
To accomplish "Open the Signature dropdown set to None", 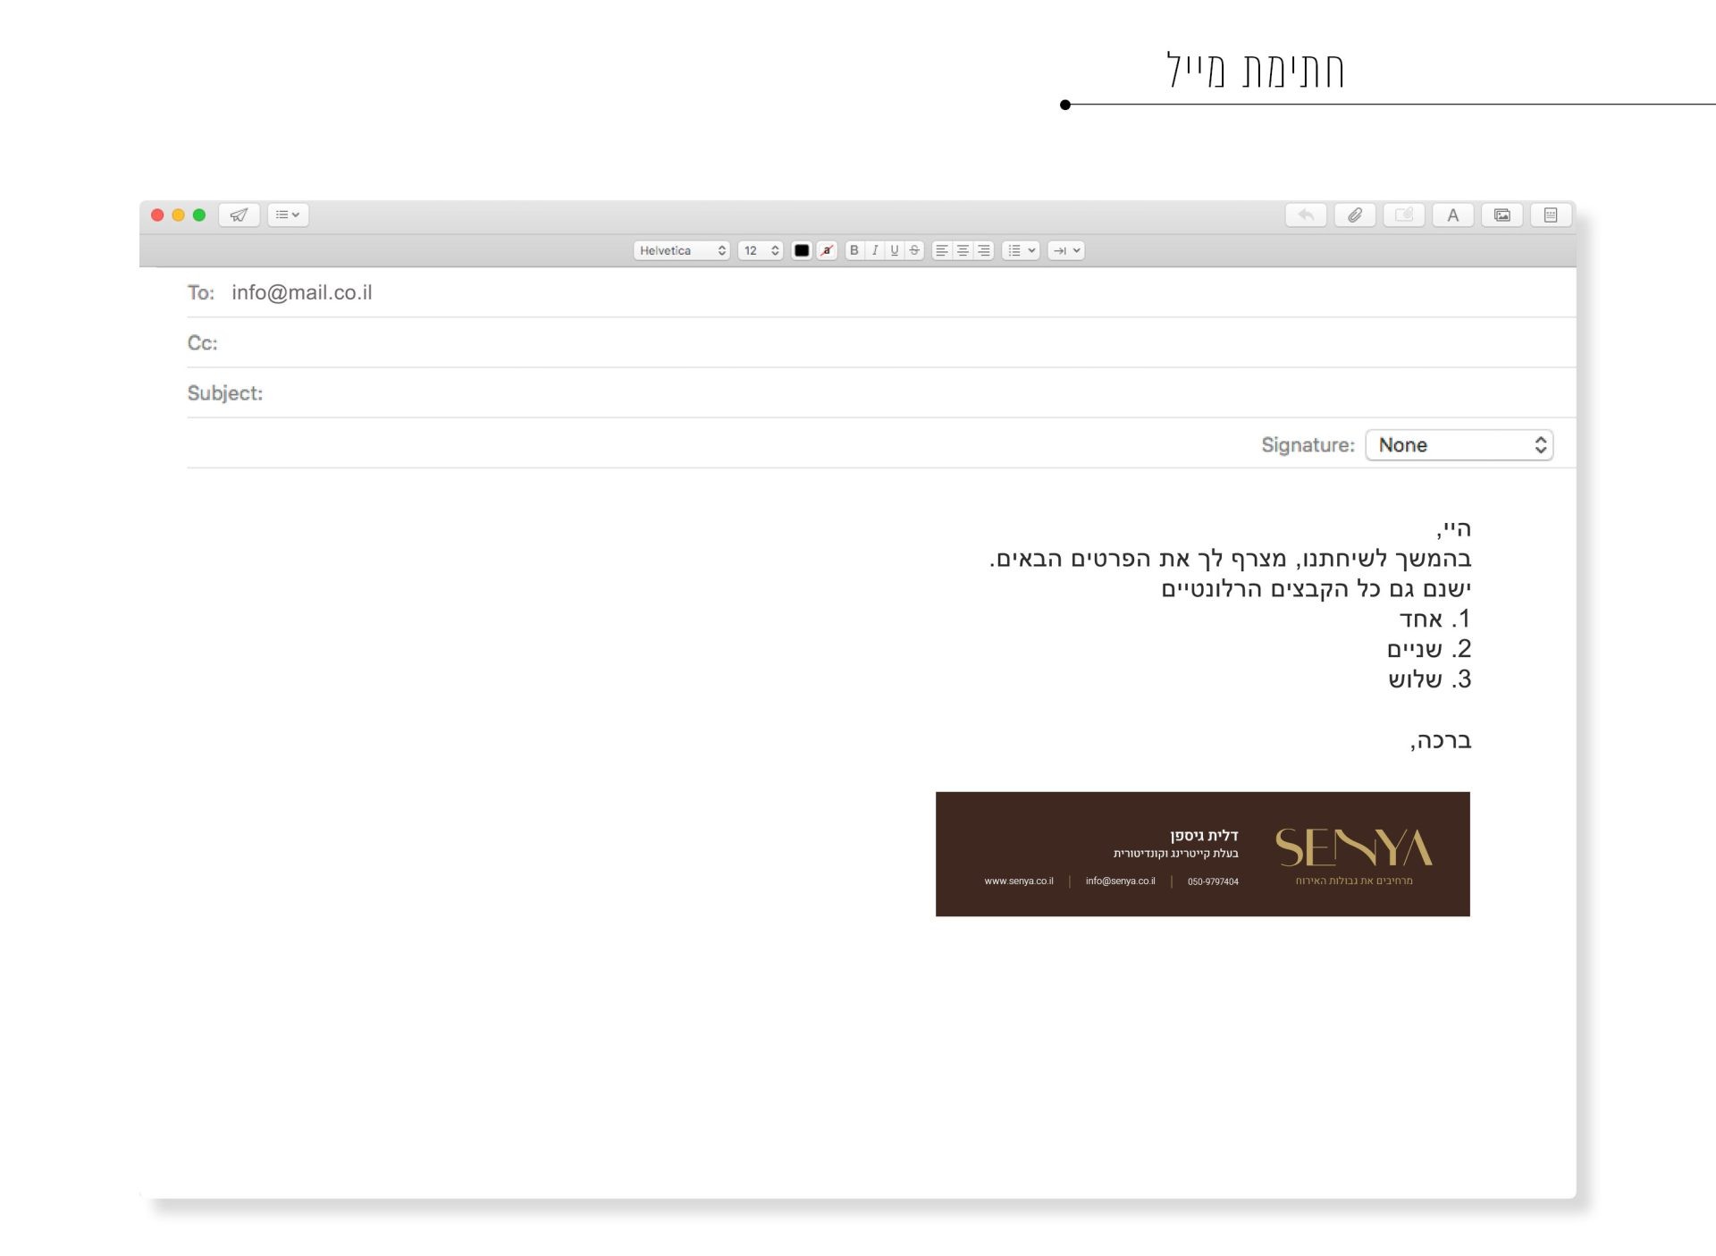I will point(1459,445).
